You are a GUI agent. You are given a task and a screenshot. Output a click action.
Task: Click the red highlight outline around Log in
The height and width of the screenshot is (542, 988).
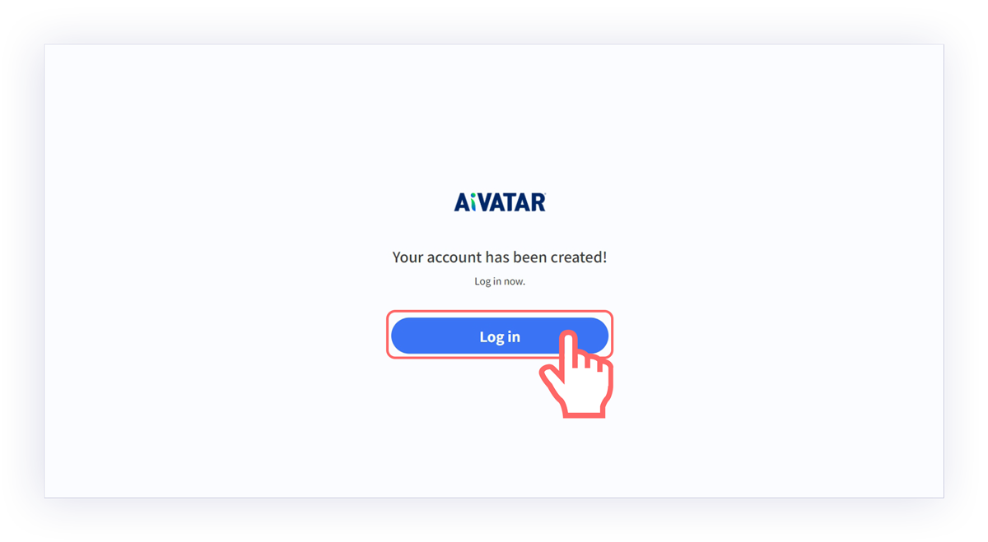500,312
